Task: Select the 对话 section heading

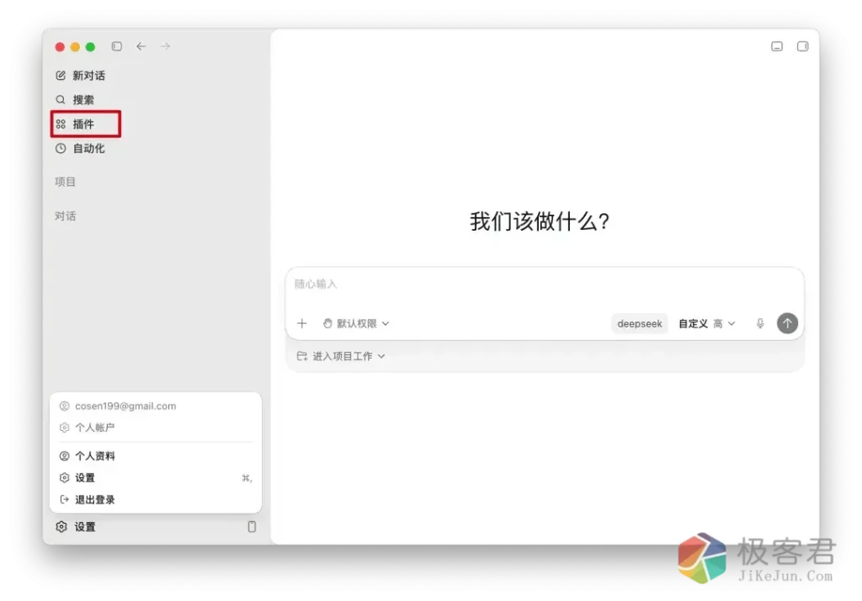Action: pyautogui.click(x=65, y=216)
